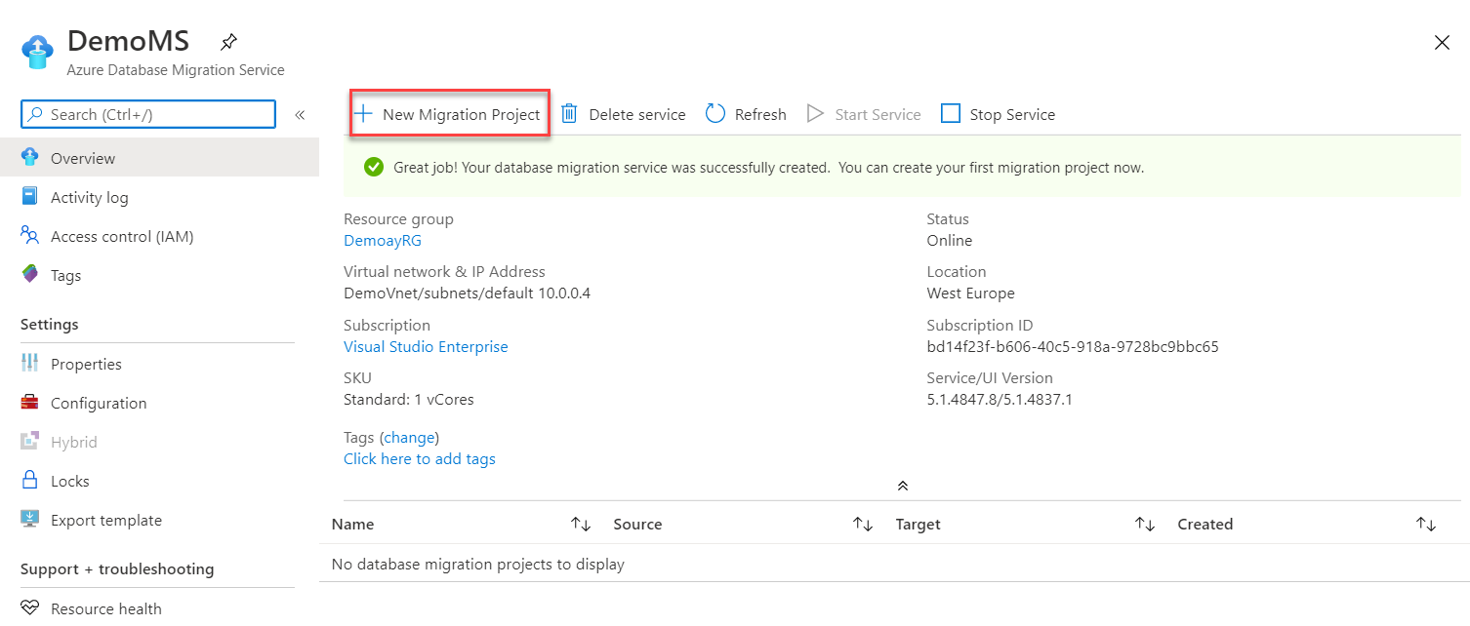Sort projects by Created column arrows
This screenshot has width=1470, height=626.
pos(1426,525)
